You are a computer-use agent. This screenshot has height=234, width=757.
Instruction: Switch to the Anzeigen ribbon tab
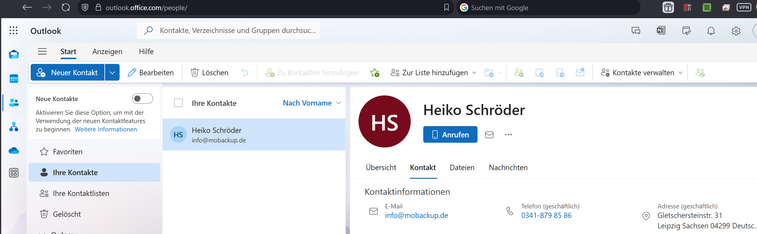[x=107, y=52]
